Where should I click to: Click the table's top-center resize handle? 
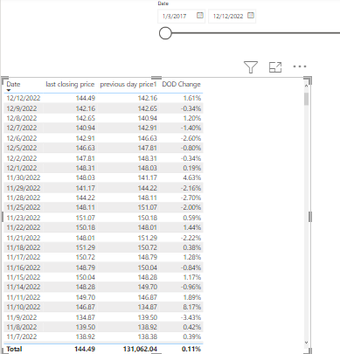[156, 78]
